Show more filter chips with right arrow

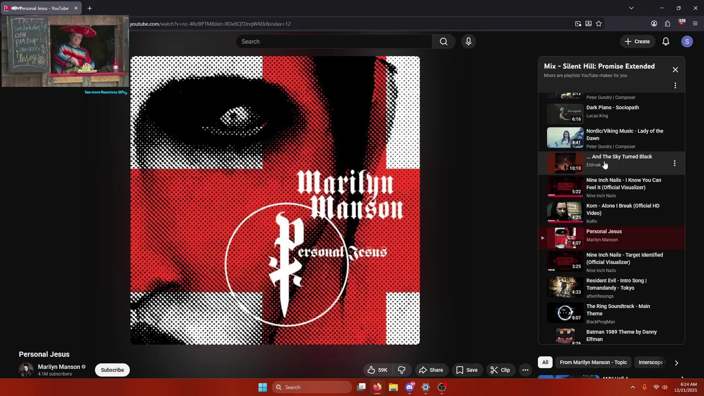click(x=676, y=363)
